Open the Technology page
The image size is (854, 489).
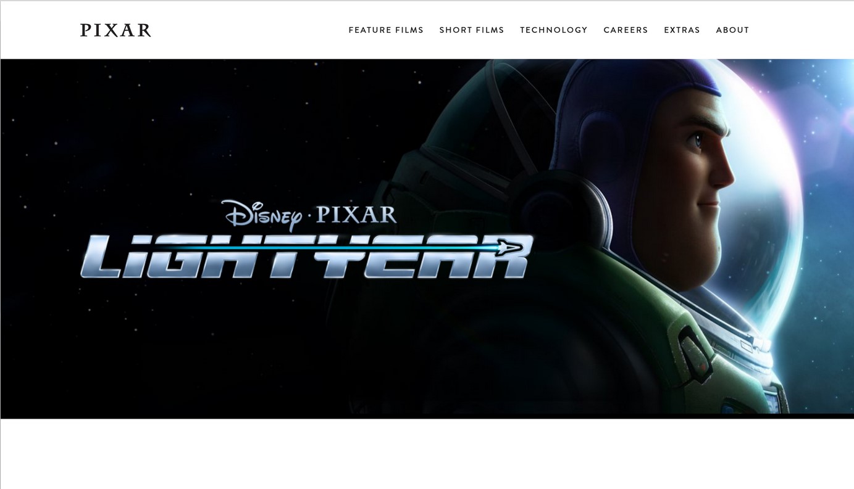554,30
